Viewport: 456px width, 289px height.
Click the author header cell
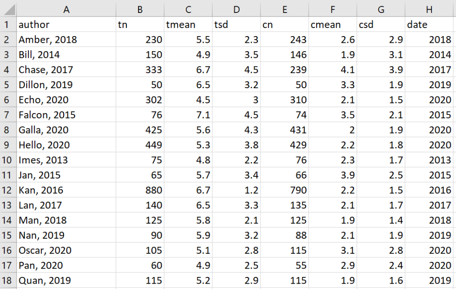66,24
